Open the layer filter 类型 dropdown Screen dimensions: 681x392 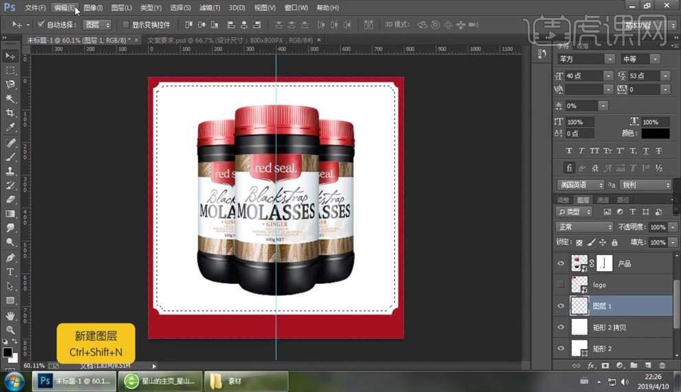click(574, 212)
